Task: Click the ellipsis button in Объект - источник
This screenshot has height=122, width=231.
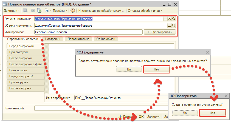Action: pos(165,19)
